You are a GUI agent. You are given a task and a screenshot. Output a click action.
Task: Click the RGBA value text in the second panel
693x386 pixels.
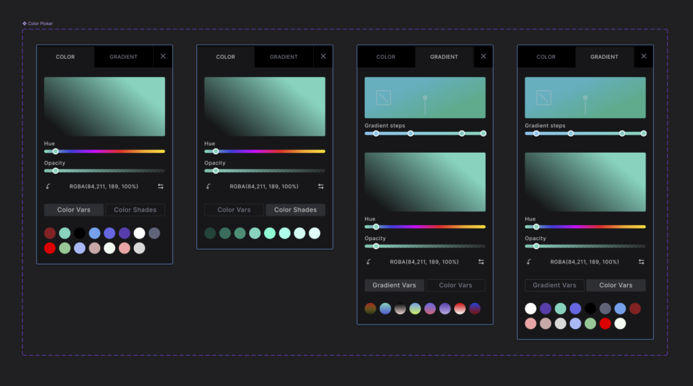coord(264,187)
